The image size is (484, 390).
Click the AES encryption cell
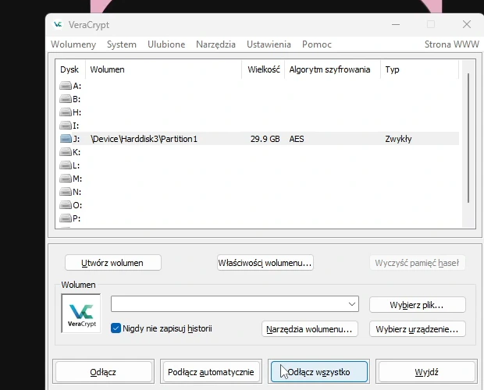[x=297, y=139]
